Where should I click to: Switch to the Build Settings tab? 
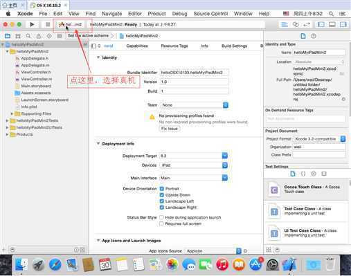tap(234, 46)
